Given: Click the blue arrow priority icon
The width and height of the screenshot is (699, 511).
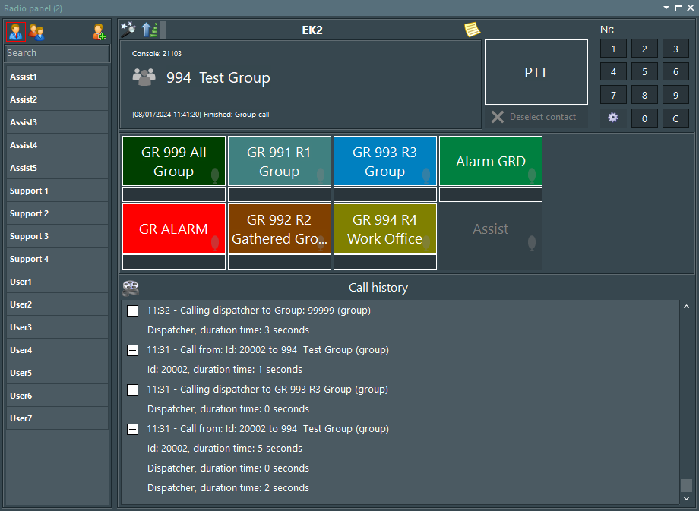Looking at the screenshot, I should point(149,30).
